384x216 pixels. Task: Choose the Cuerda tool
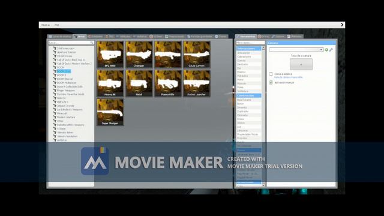tap(249, 61)
